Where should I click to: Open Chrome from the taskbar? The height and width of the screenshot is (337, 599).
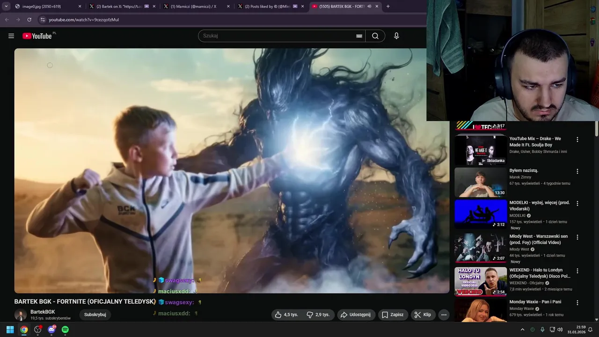(24, 330)
